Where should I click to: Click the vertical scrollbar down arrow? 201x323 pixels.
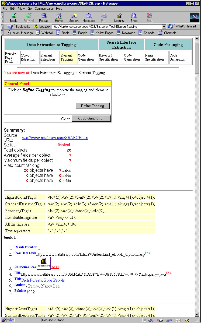point(197,315)
